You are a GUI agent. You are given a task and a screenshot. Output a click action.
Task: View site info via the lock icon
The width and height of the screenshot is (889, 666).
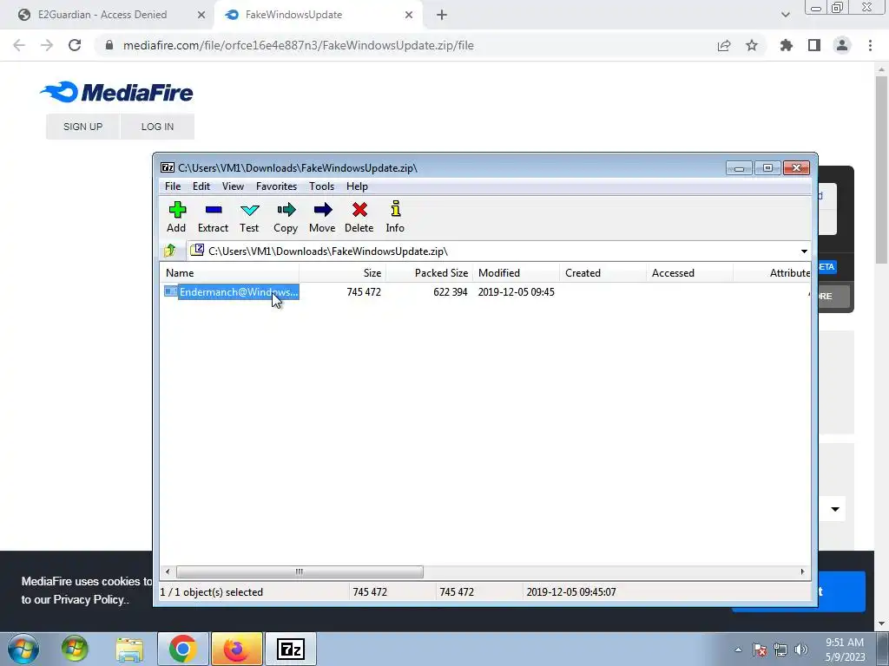[x=109, y=45]
